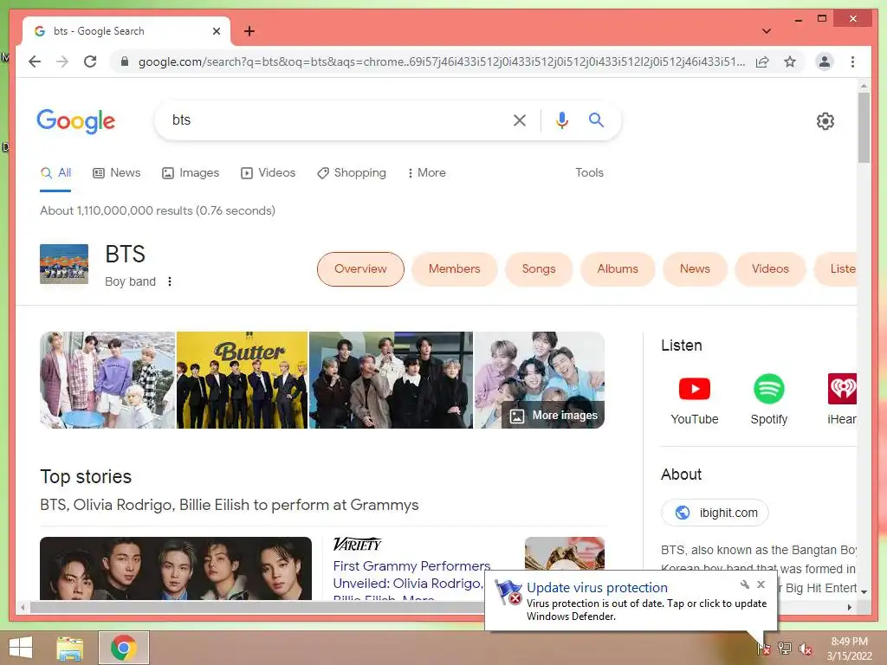This screenshot has width=887, height=665.
Task: Switch to the Shopping results tab
Action: pyautogui.click(x=352, y=173)
